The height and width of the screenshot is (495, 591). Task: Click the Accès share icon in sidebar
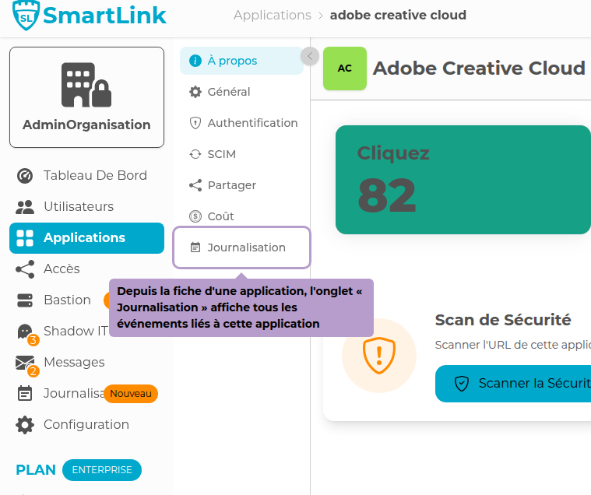click(x=25, y=269)
